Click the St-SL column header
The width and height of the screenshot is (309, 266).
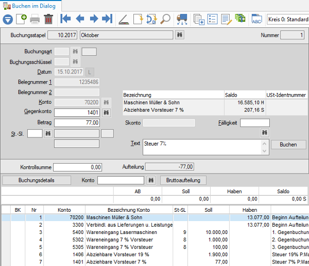pyautogui.click(x=180, y=210)
